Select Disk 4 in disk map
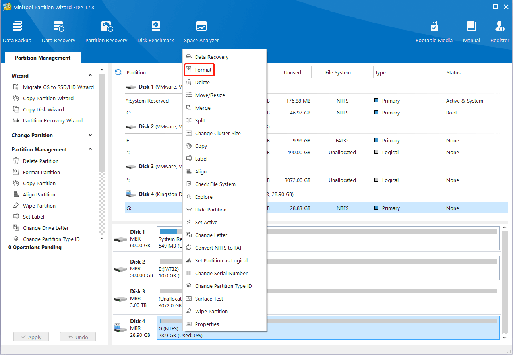Screen dimensions: 513x355 click(x=134, y=328)
